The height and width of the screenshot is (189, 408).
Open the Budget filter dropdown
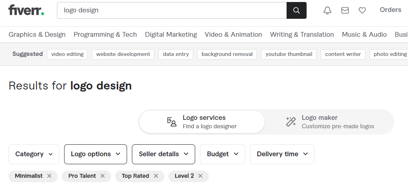[x=222, y=154]
